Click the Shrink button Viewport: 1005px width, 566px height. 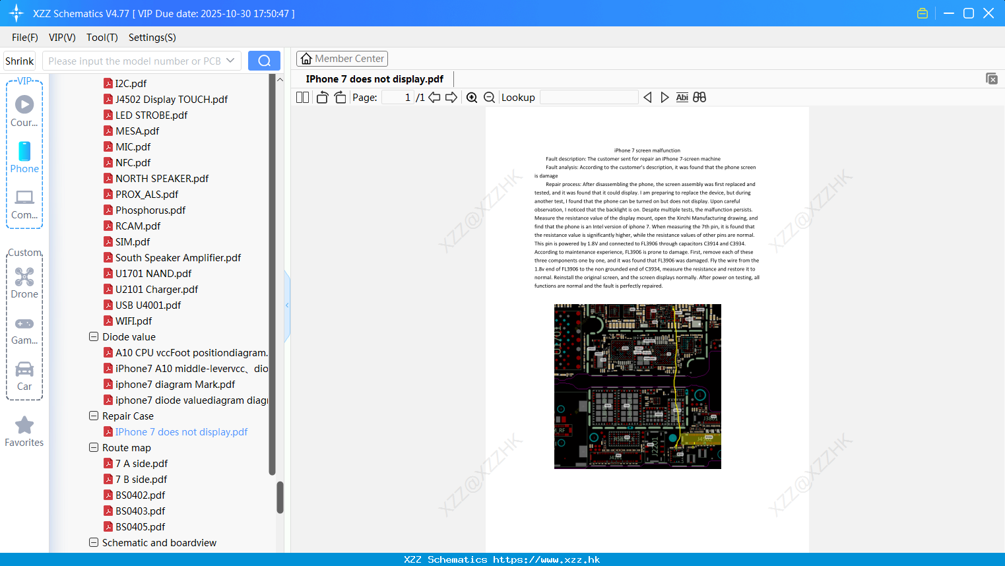[20, 61]
